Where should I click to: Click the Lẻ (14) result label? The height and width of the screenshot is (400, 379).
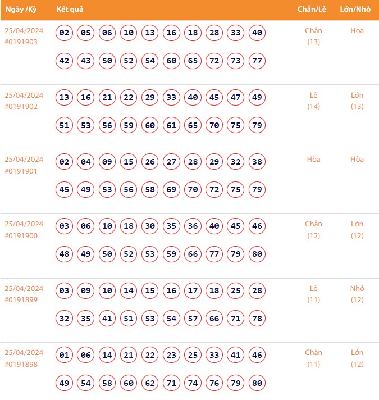pos(313,101)
